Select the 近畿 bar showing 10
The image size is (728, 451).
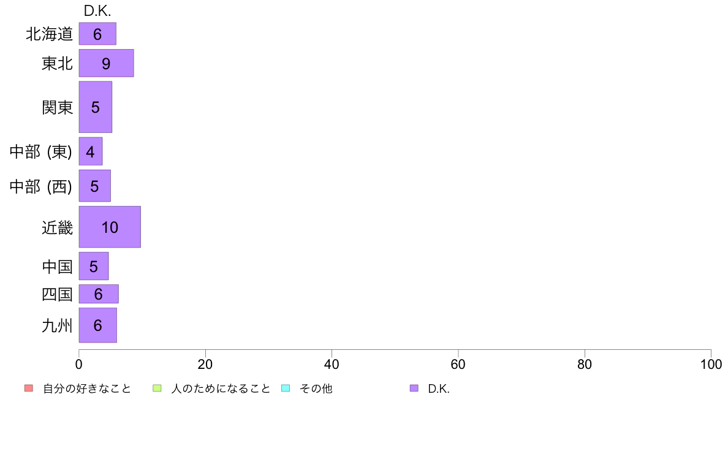coord(110,227)
